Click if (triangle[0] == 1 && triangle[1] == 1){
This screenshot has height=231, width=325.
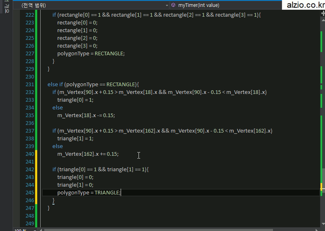click(x=100, y=170)
